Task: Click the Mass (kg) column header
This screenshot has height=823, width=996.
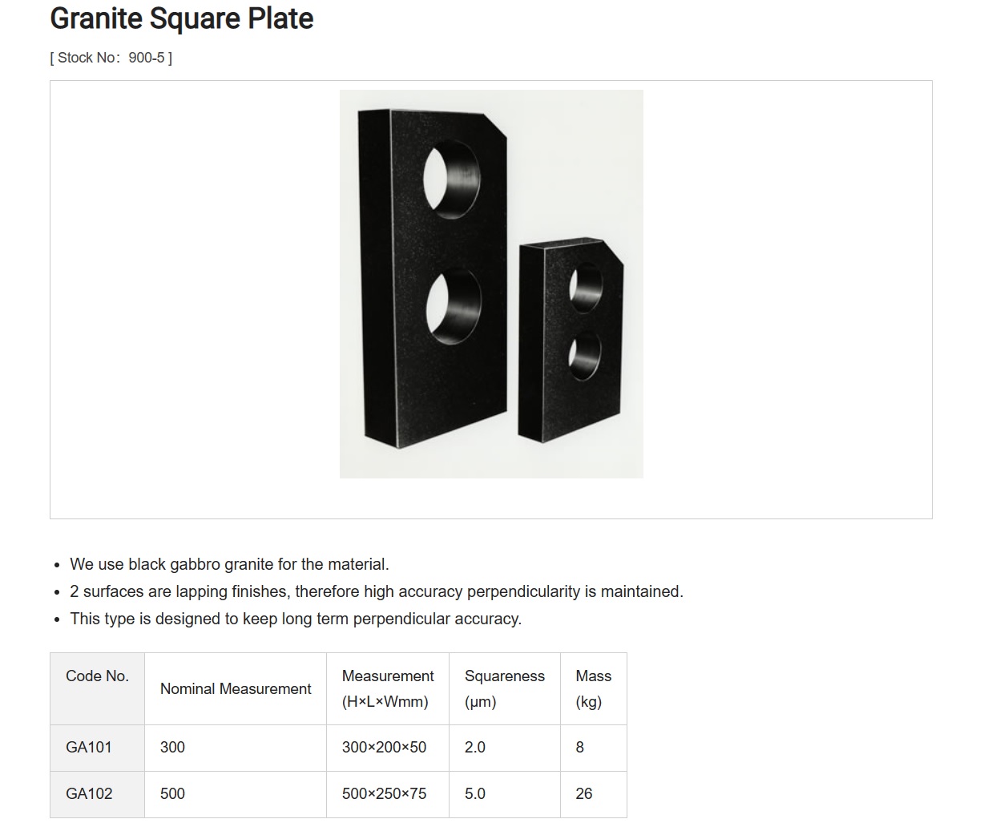Action: tap(593, 689)
